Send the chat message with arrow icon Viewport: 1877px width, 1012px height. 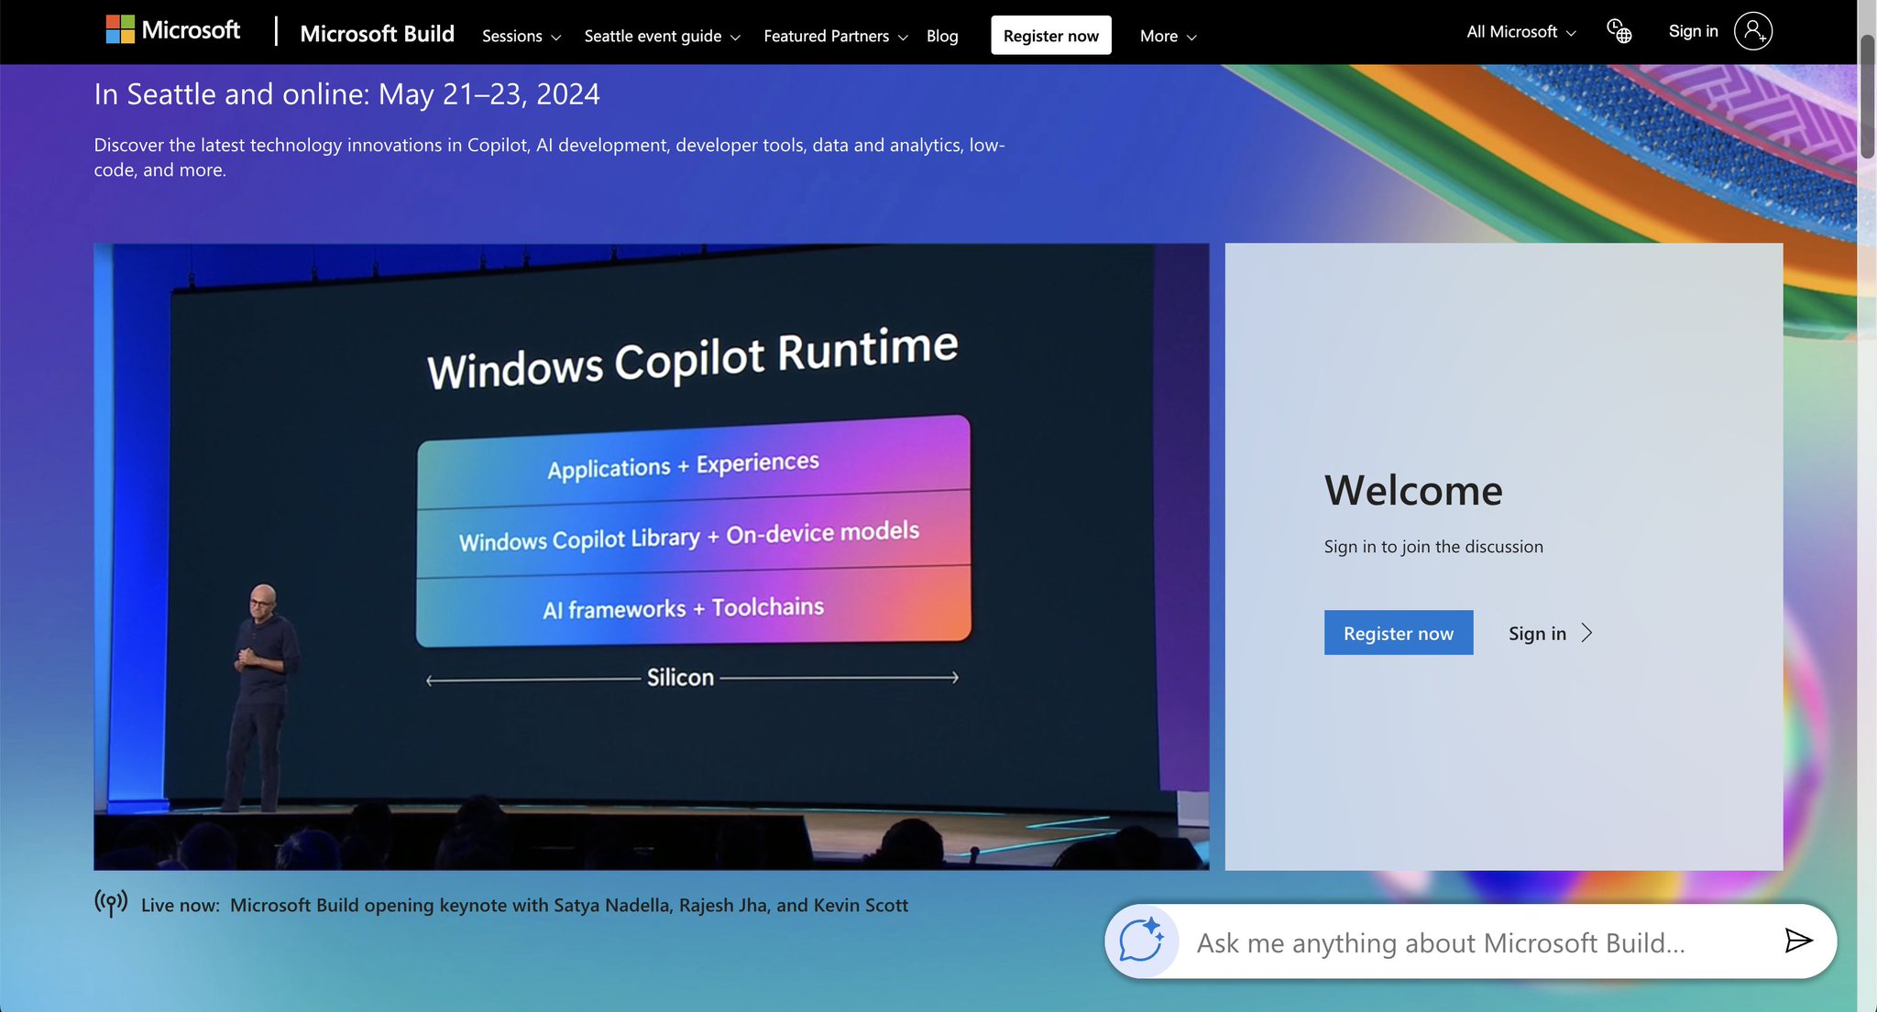(1798, 941)
